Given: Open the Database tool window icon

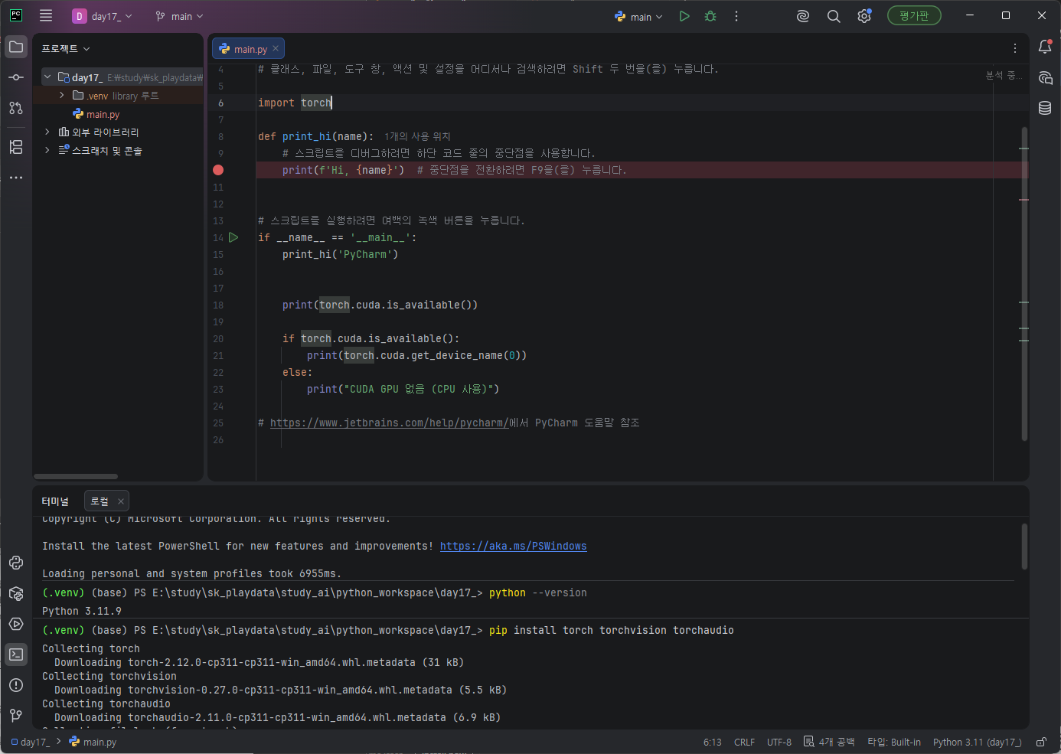Looking at the screenshot, I should pyautogui.click(x=1045, y=108).
